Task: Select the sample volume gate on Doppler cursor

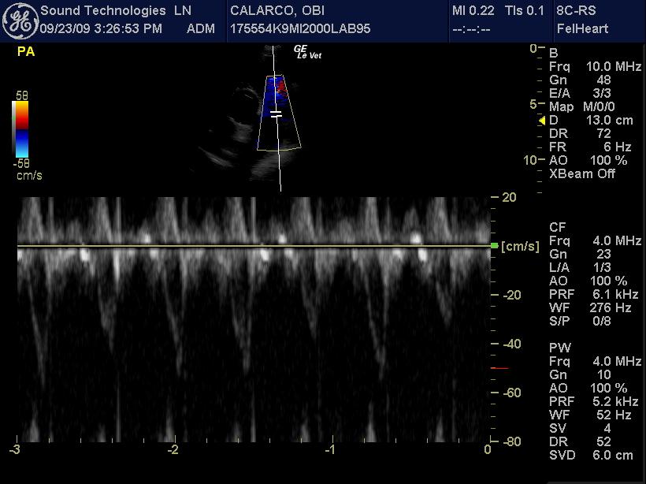Action: click(277, 114)
